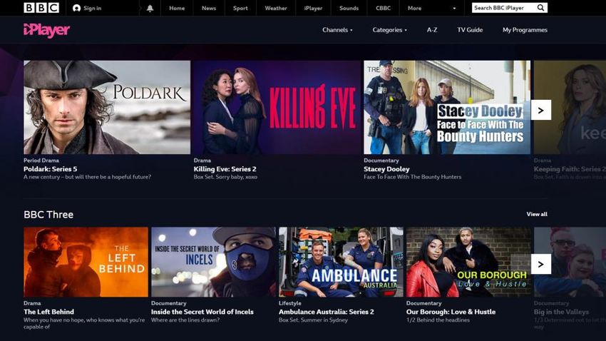Open the Home menu item
The height and width of the screenshot is (341, 606).
click(177, 8)
